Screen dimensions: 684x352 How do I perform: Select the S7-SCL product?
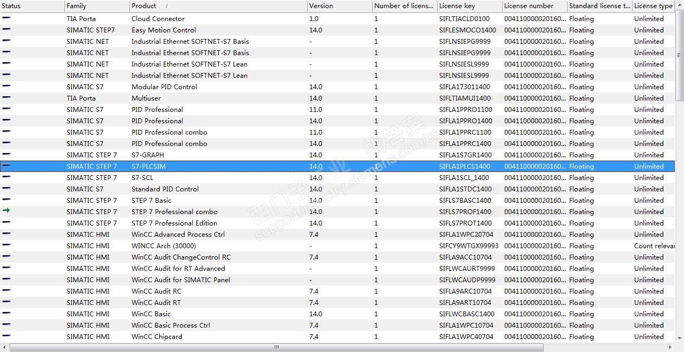pyautogui.click(x=142, y=177)
